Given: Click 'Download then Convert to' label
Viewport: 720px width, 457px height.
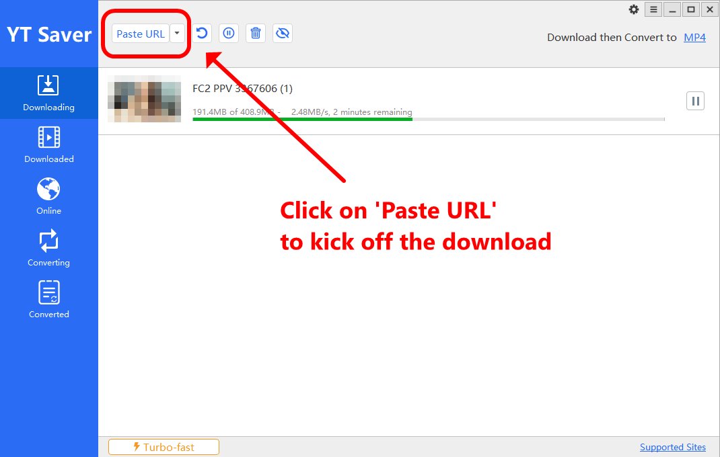Looking at the screenshot, I should click(x=612, y=38).
